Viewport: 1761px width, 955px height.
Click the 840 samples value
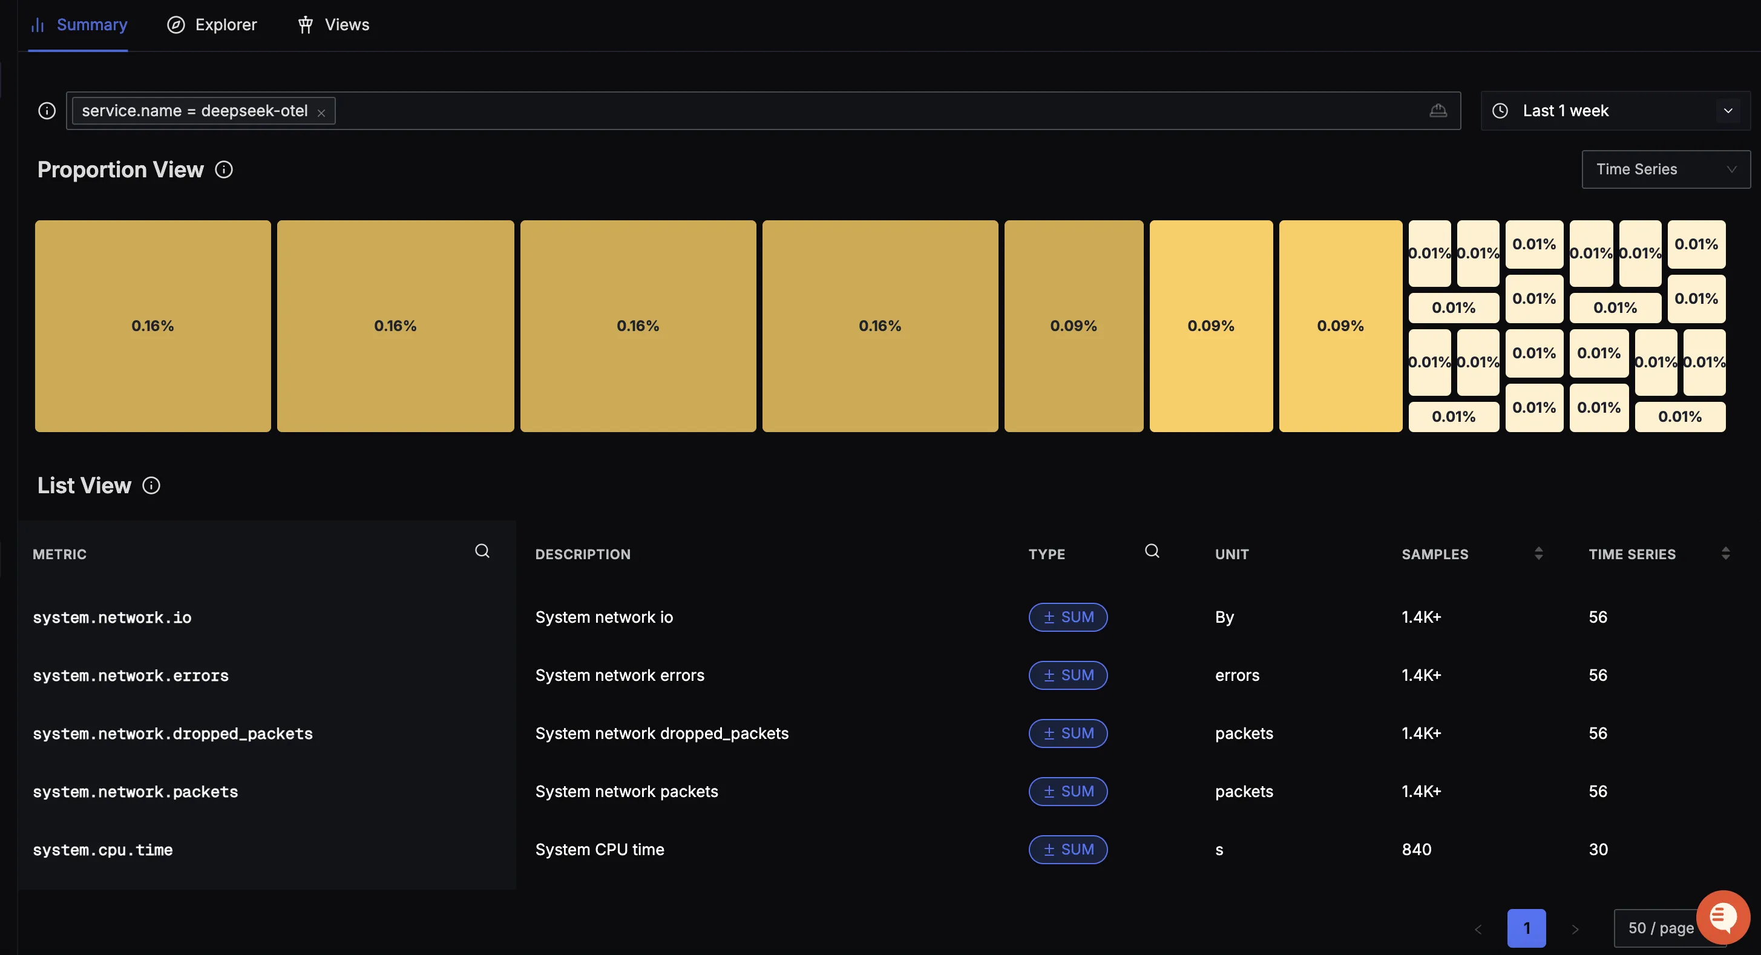[1417, 850]
